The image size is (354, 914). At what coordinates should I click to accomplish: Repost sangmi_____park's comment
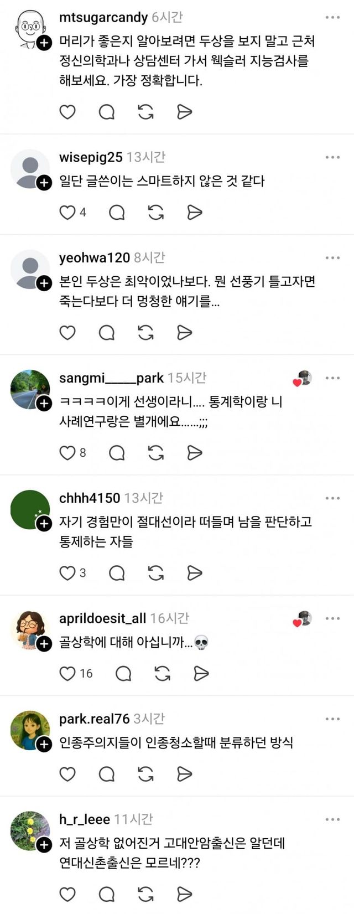tap(156, 453)
